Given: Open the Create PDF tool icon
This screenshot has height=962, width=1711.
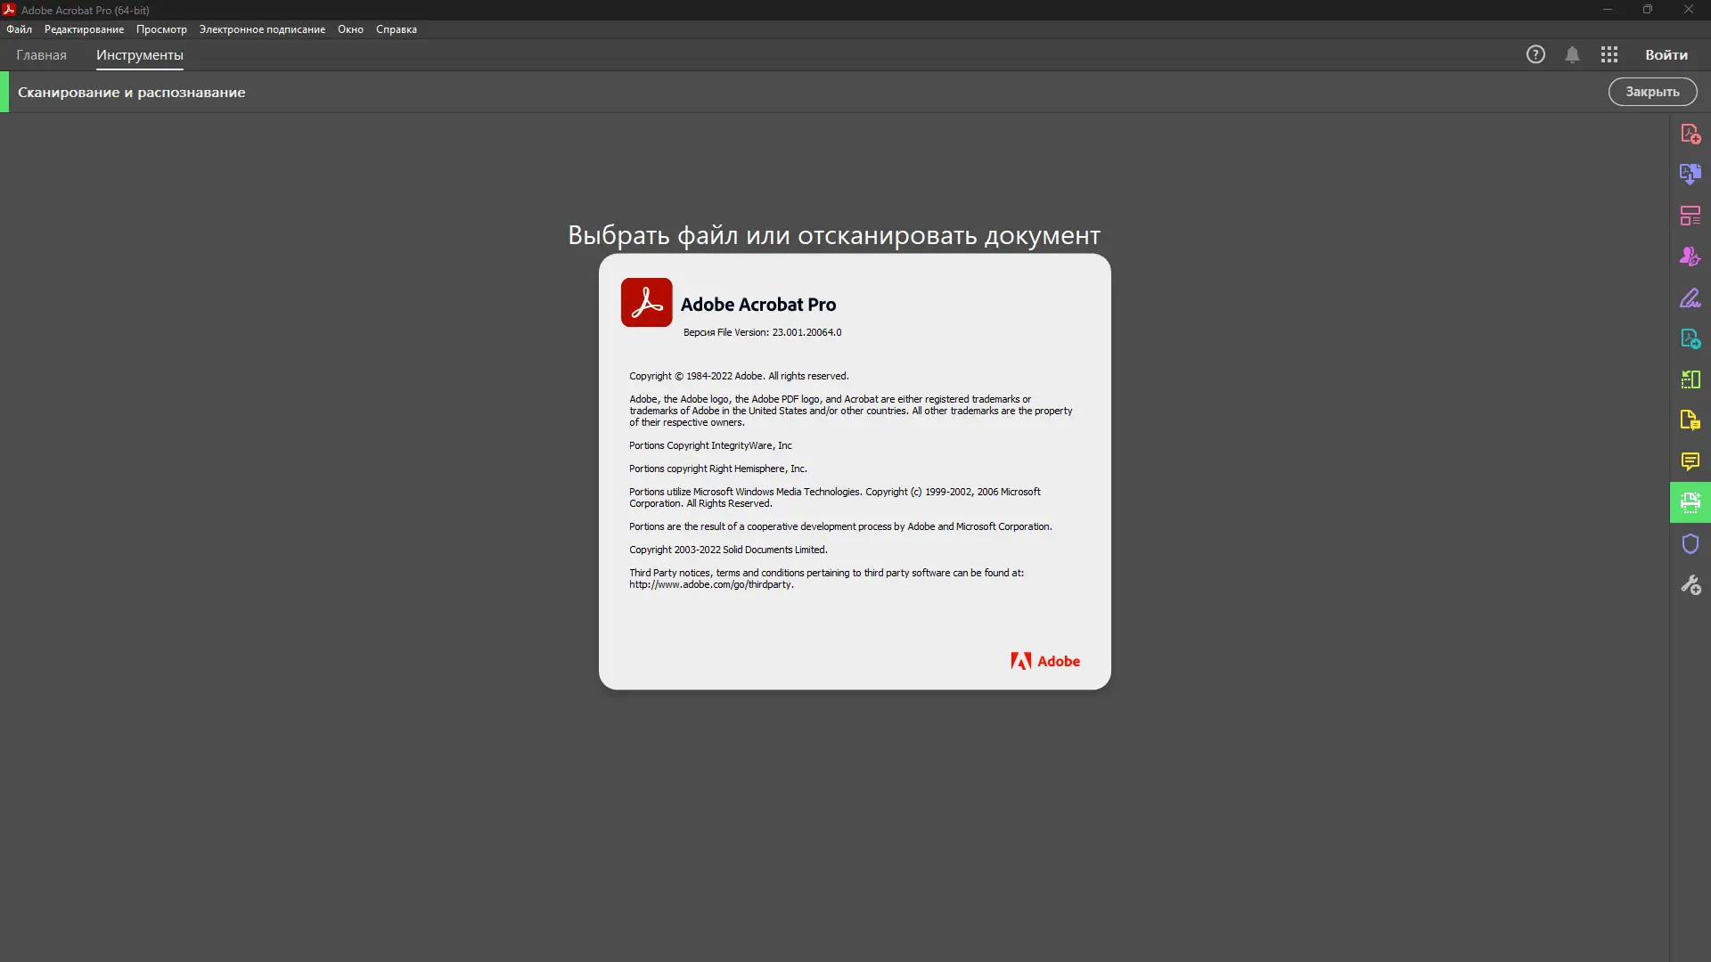Looking at the screenshot, I should 1690,134.
